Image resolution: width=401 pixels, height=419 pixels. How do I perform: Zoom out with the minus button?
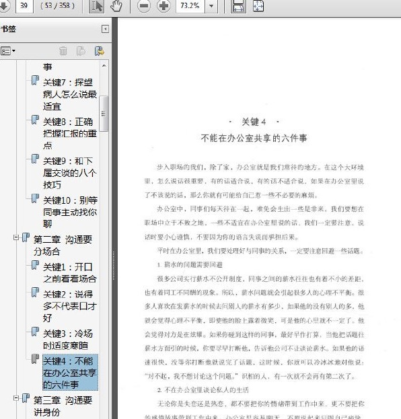(144, 6)
